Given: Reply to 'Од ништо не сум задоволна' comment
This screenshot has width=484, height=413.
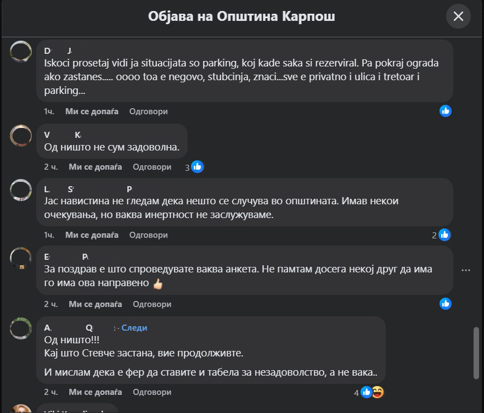Looking at the screenshot, I should click(152, 167).
